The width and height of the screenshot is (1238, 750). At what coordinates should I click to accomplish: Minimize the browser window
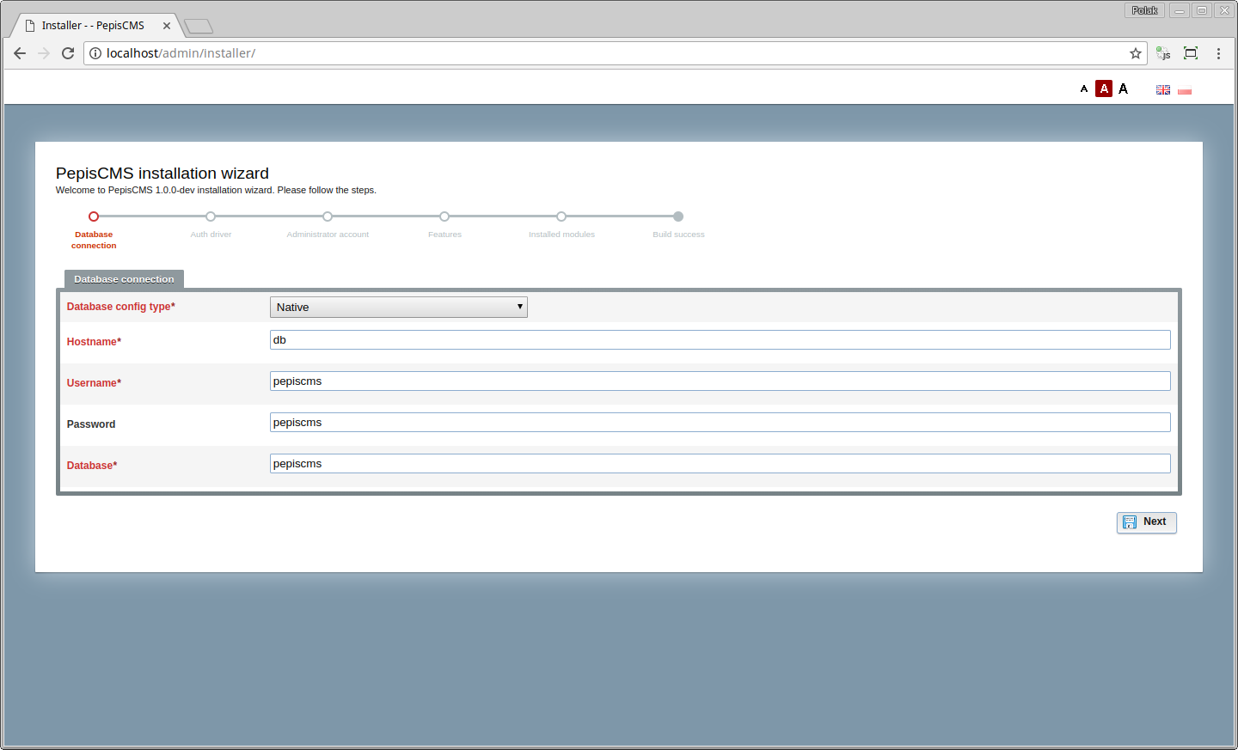(1180, 10)
